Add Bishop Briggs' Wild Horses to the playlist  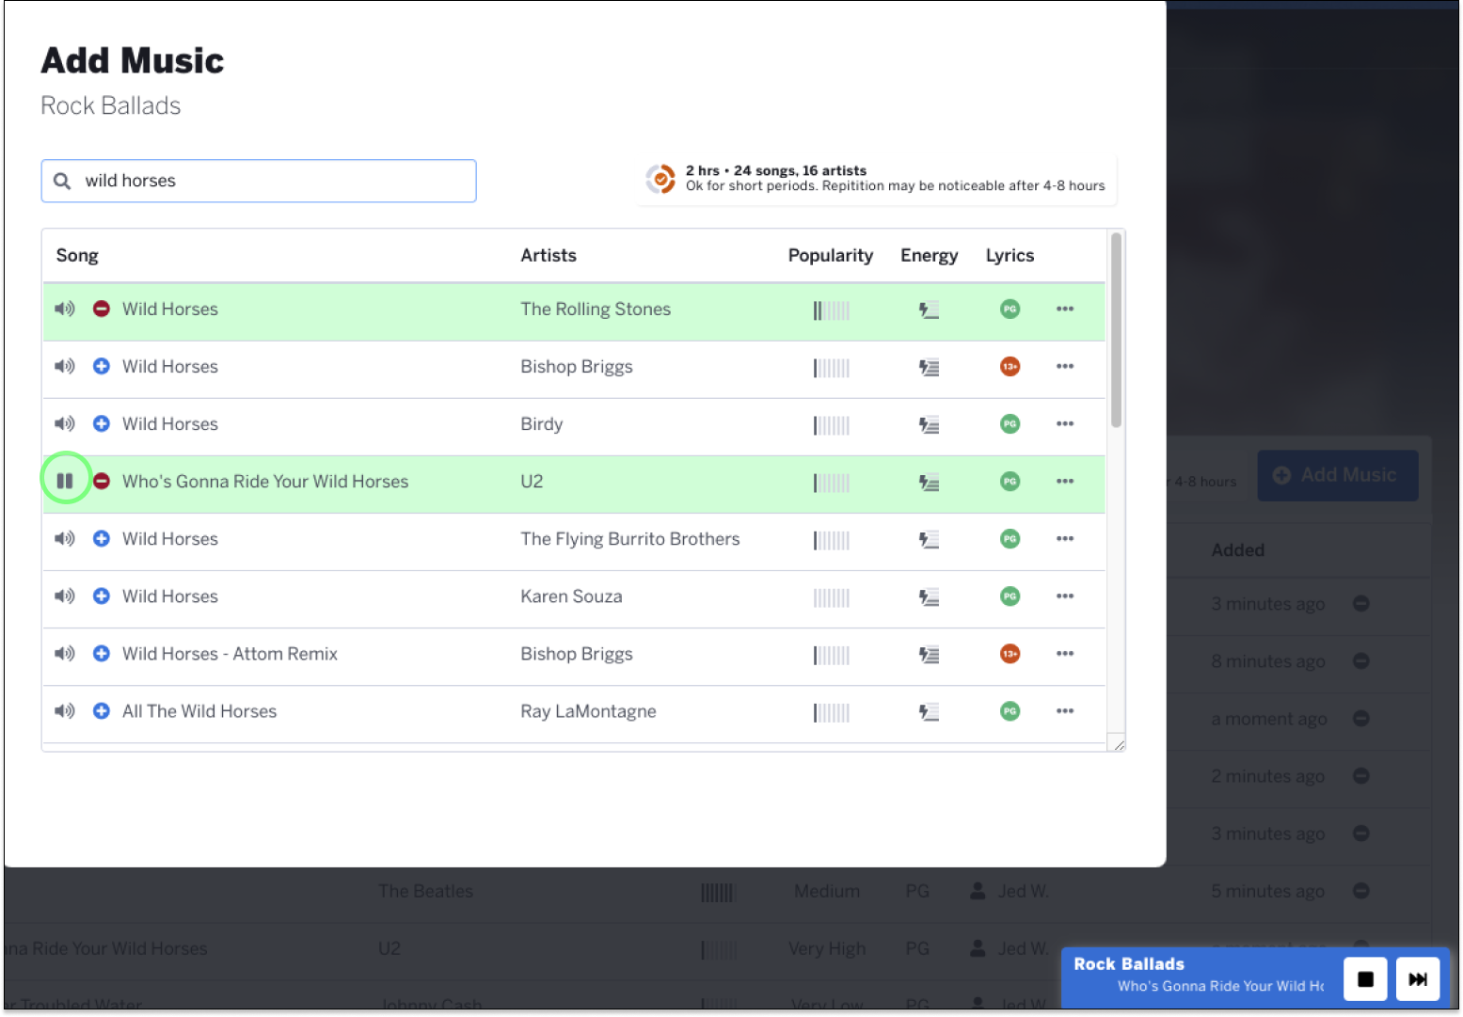(x=102, y=366)
